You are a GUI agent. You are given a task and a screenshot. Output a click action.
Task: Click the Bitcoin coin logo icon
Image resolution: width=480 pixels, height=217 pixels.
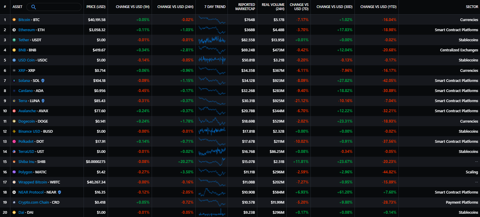tap(14, 20)
